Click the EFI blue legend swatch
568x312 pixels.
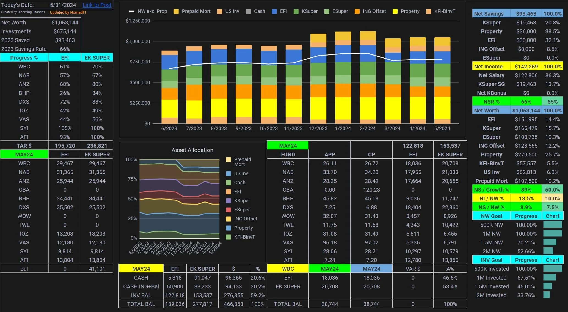(x=274, y=11)
